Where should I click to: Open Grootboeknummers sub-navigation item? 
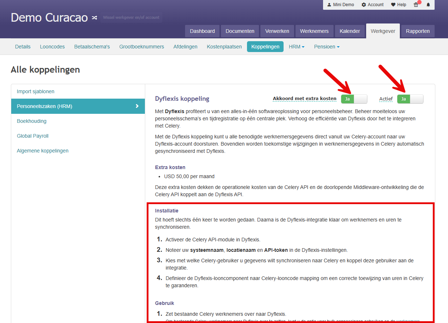coord(142,47)
